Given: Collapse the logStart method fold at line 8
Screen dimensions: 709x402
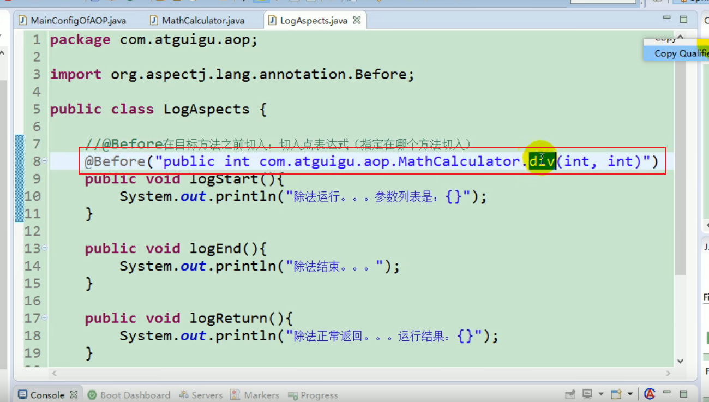Looking at the screenshot, I should tap(45, 161).
